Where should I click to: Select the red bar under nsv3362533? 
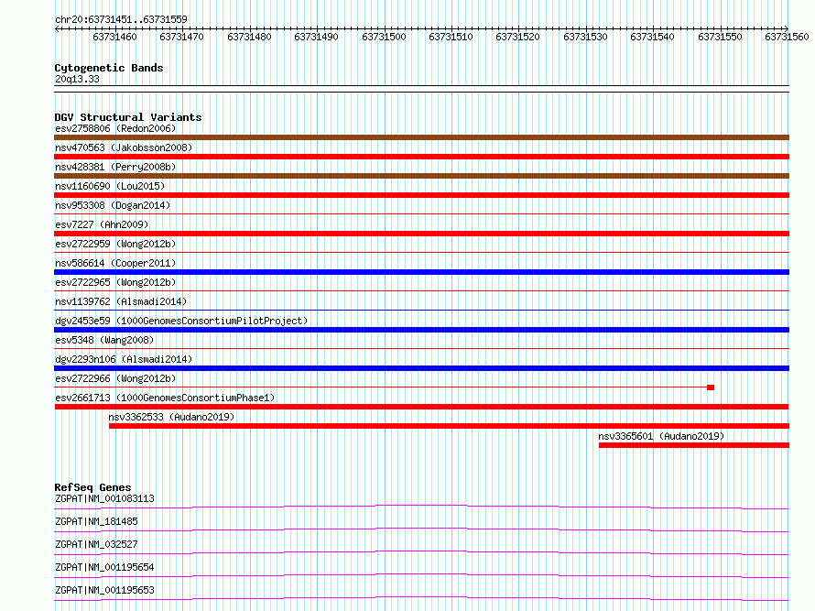pyautogui.click(x=449, y=426)
